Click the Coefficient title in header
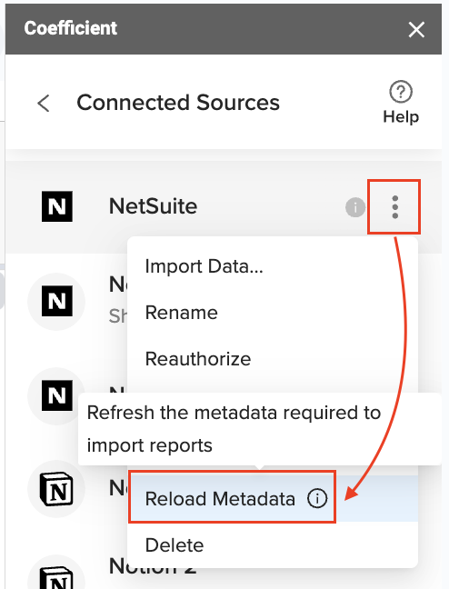Image resolution: width=449 pixels, height=589 pixels. [71, 28]
